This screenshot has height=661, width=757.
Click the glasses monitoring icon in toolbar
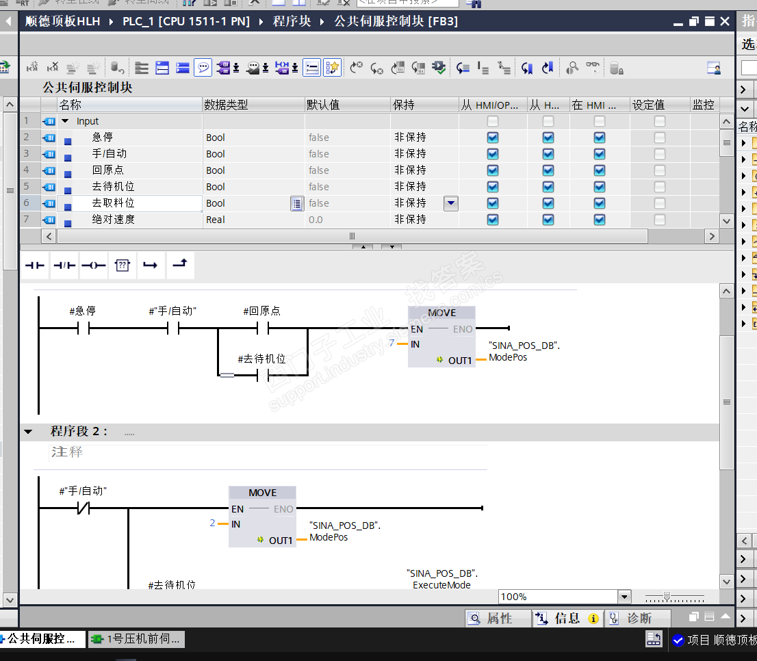593,68
